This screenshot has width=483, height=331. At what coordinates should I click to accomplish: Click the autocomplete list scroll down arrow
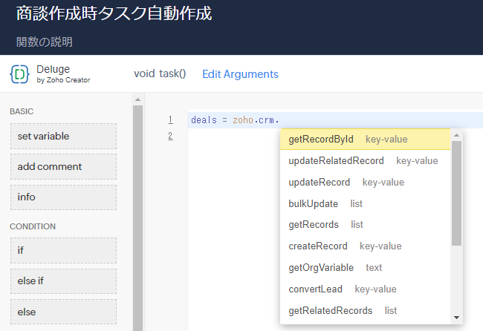pyautogui.click(x=456, y=318)
